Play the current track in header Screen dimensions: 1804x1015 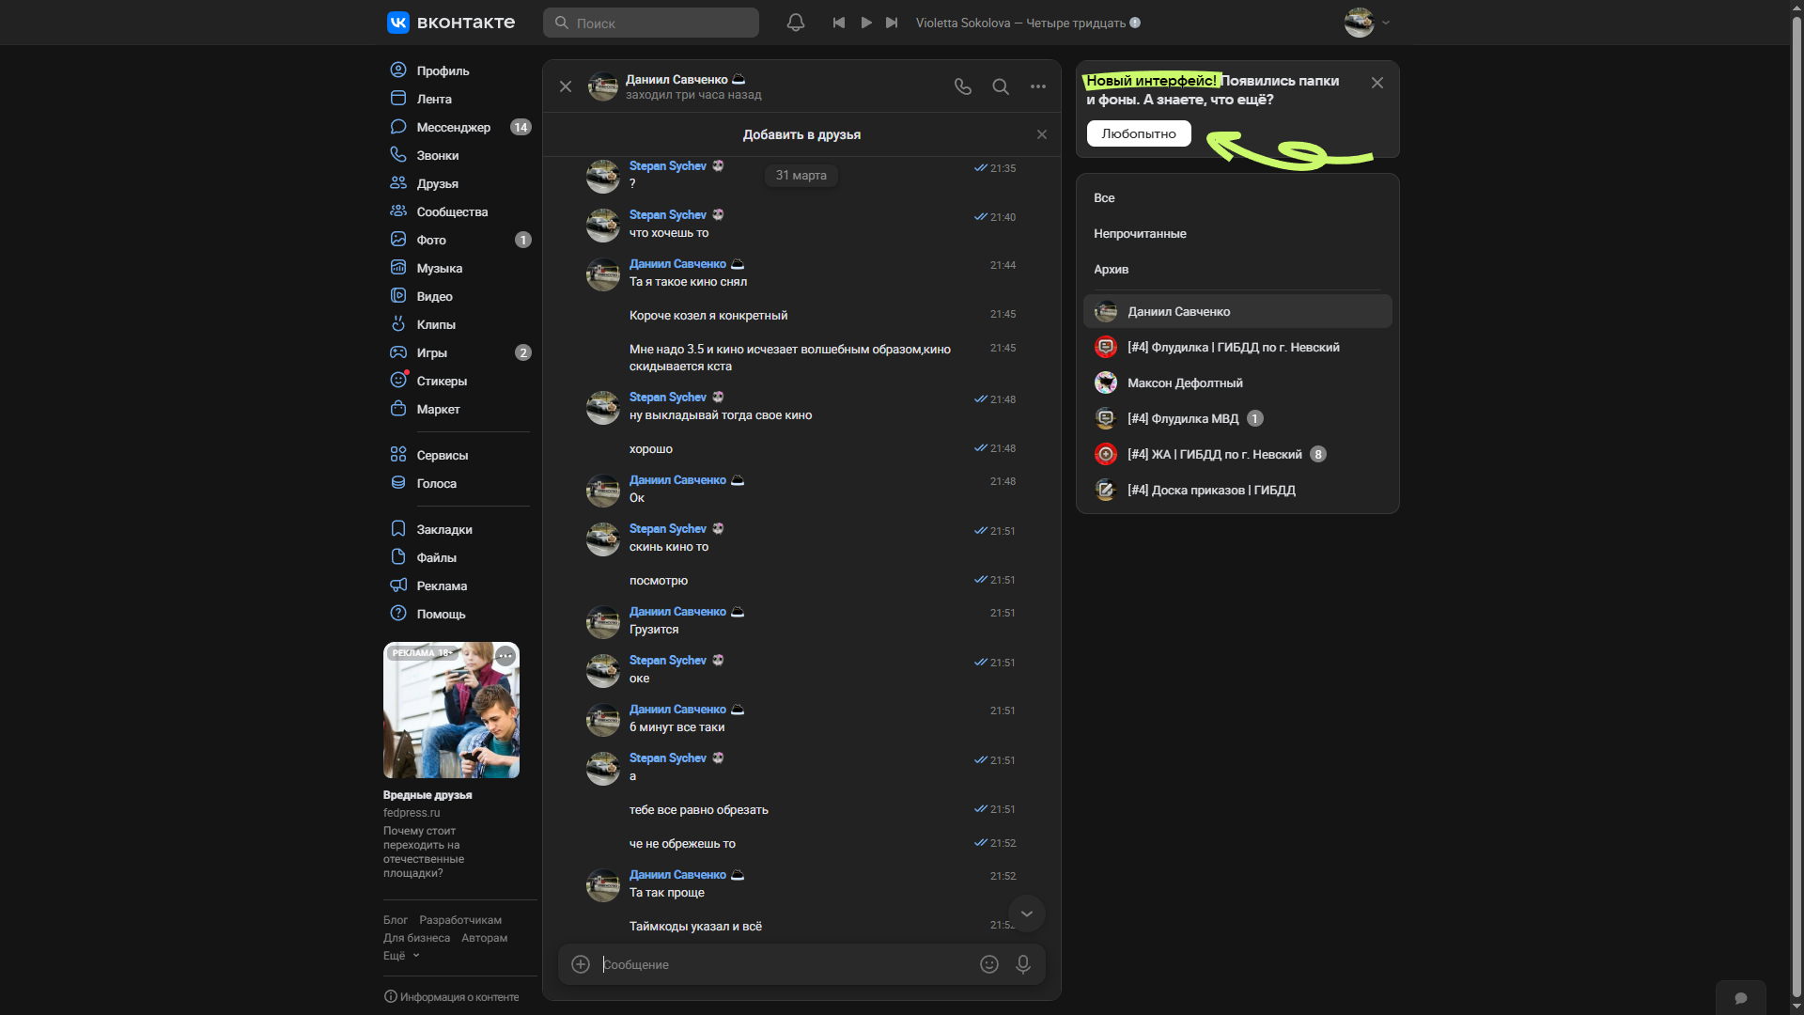866,23
